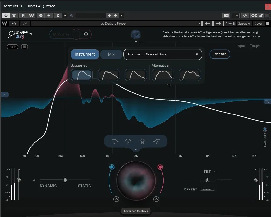Click the A/B compare setting icon

[x=41, y=16]
